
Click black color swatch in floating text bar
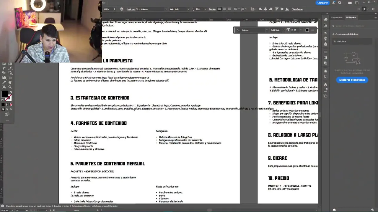point(307,30)
